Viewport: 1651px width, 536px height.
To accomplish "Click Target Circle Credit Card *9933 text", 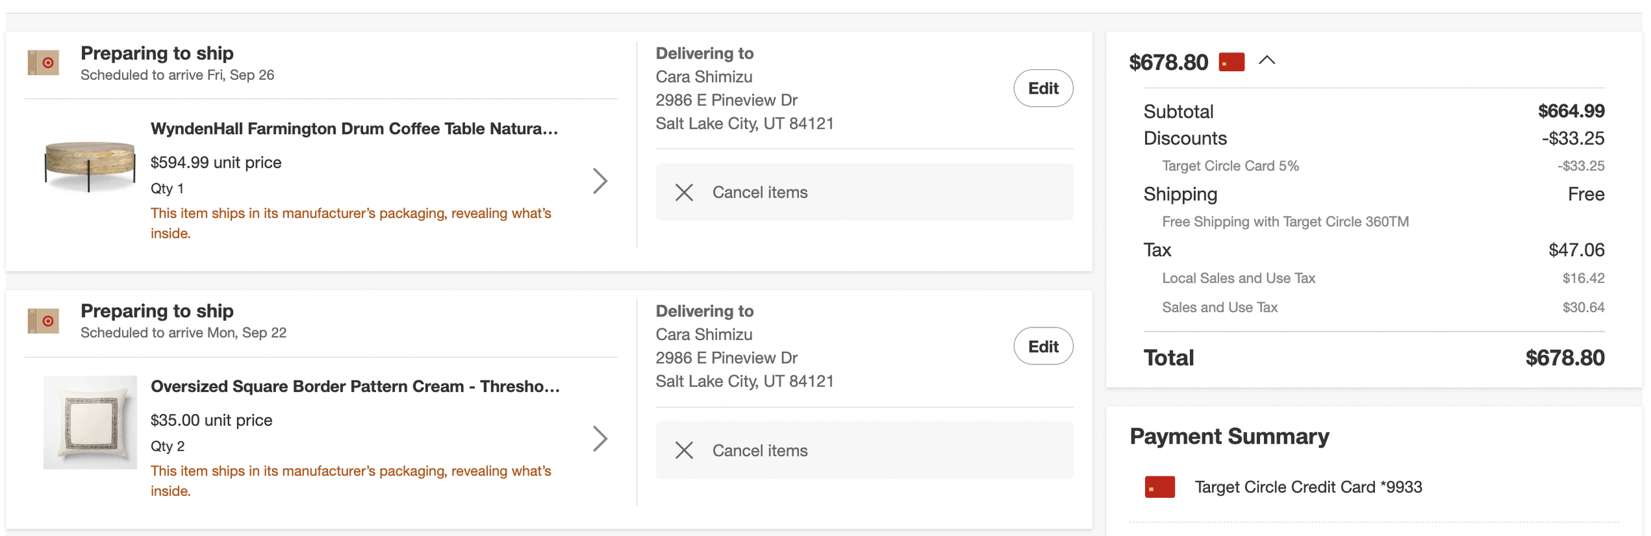I will 1308,487.
